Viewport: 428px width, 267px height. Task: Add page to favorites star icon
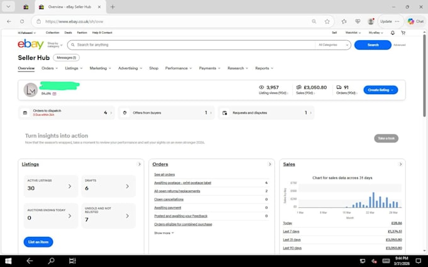[x=327, y=21]
